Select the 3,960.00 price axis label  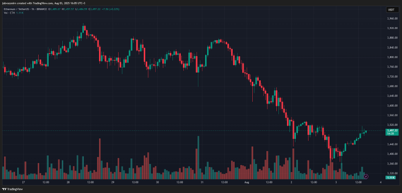pyautogui.click(x=391, y=19)
